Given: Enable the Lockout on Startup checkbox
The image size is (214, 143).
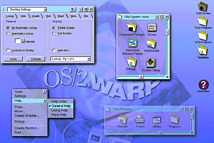Looking at the screenshot, I should coord(8,50).
